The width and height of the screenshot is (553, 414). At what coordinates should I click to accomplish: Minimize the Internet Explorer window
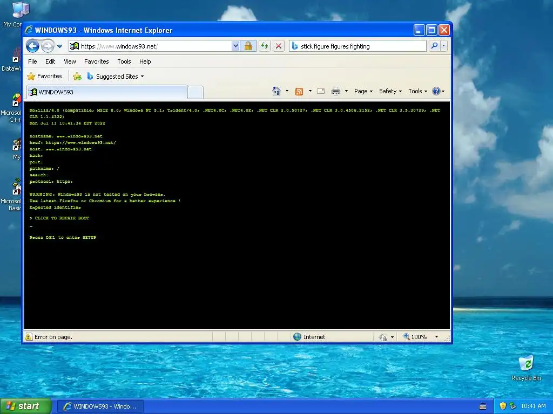419,30
